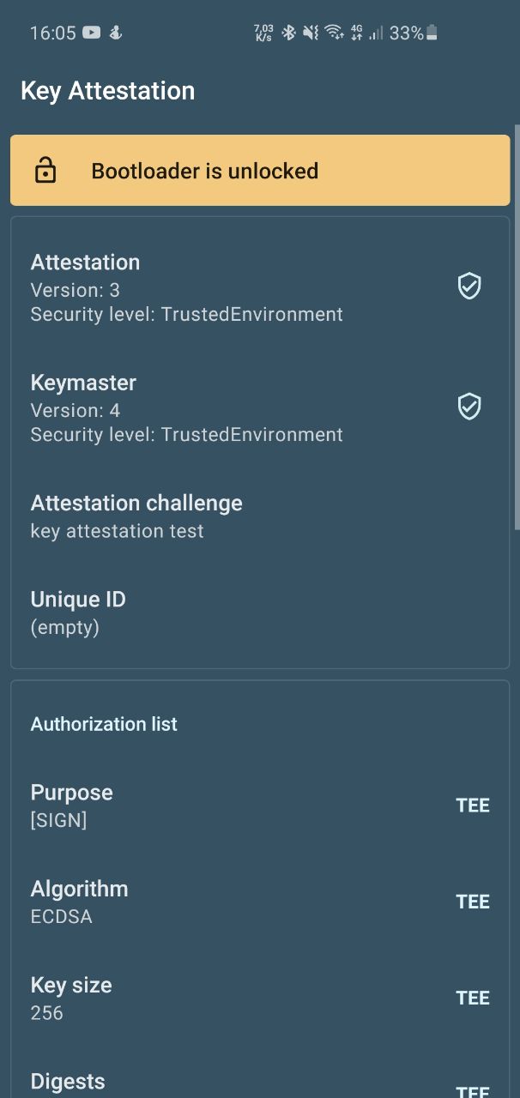
Task: Tap the Bootloader is unlocked banner
Action: tap(260, 170)
